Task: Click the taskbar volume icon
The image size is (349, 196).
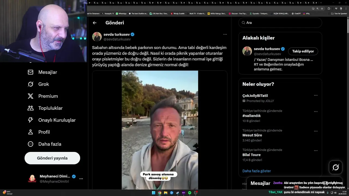Action: pyautogui.click(x=335, y=193)
